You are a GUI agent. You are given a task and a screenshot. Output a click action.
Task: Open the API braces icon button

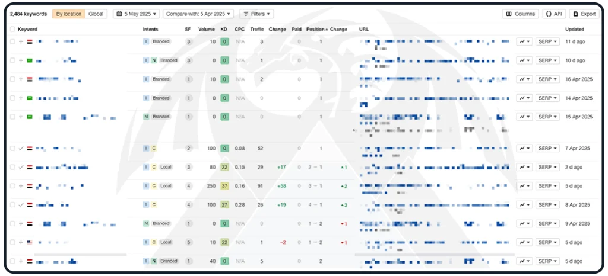[553, 14]
